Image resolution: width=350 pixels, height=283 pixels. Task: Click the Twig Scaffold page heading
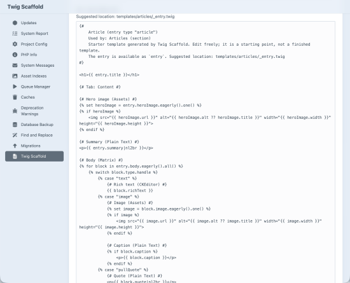(25, 7)
